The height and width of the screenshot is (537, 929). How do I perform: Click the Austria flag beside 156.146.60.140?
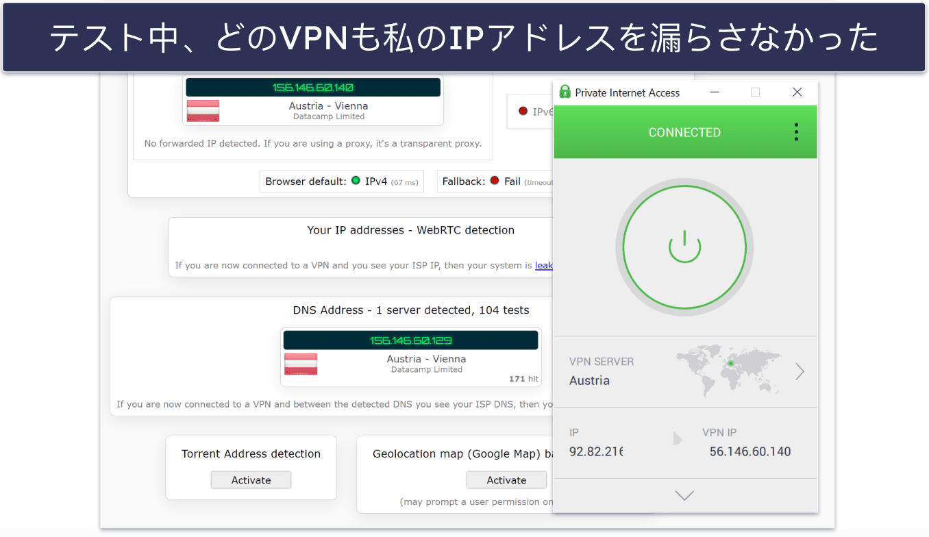203,110
